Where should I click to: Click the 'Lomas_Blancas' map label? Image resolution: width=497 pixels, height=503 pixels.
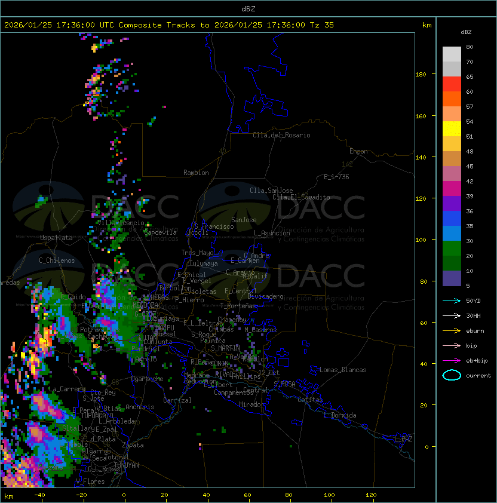click(343, 370)
